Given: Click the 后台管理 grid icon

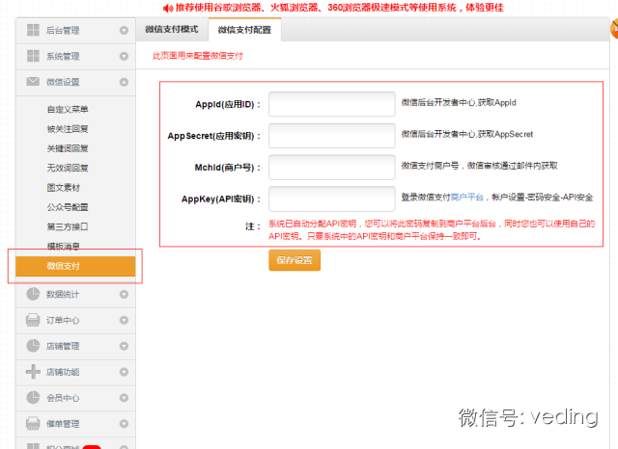Looking at the screenshot, I should (33, 30).
